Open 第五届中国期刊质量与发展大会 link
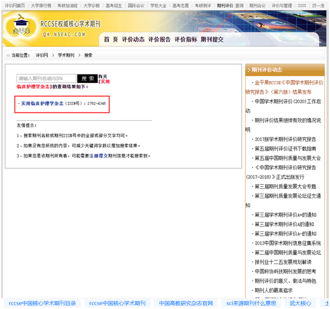 click(x=287, y=158)
